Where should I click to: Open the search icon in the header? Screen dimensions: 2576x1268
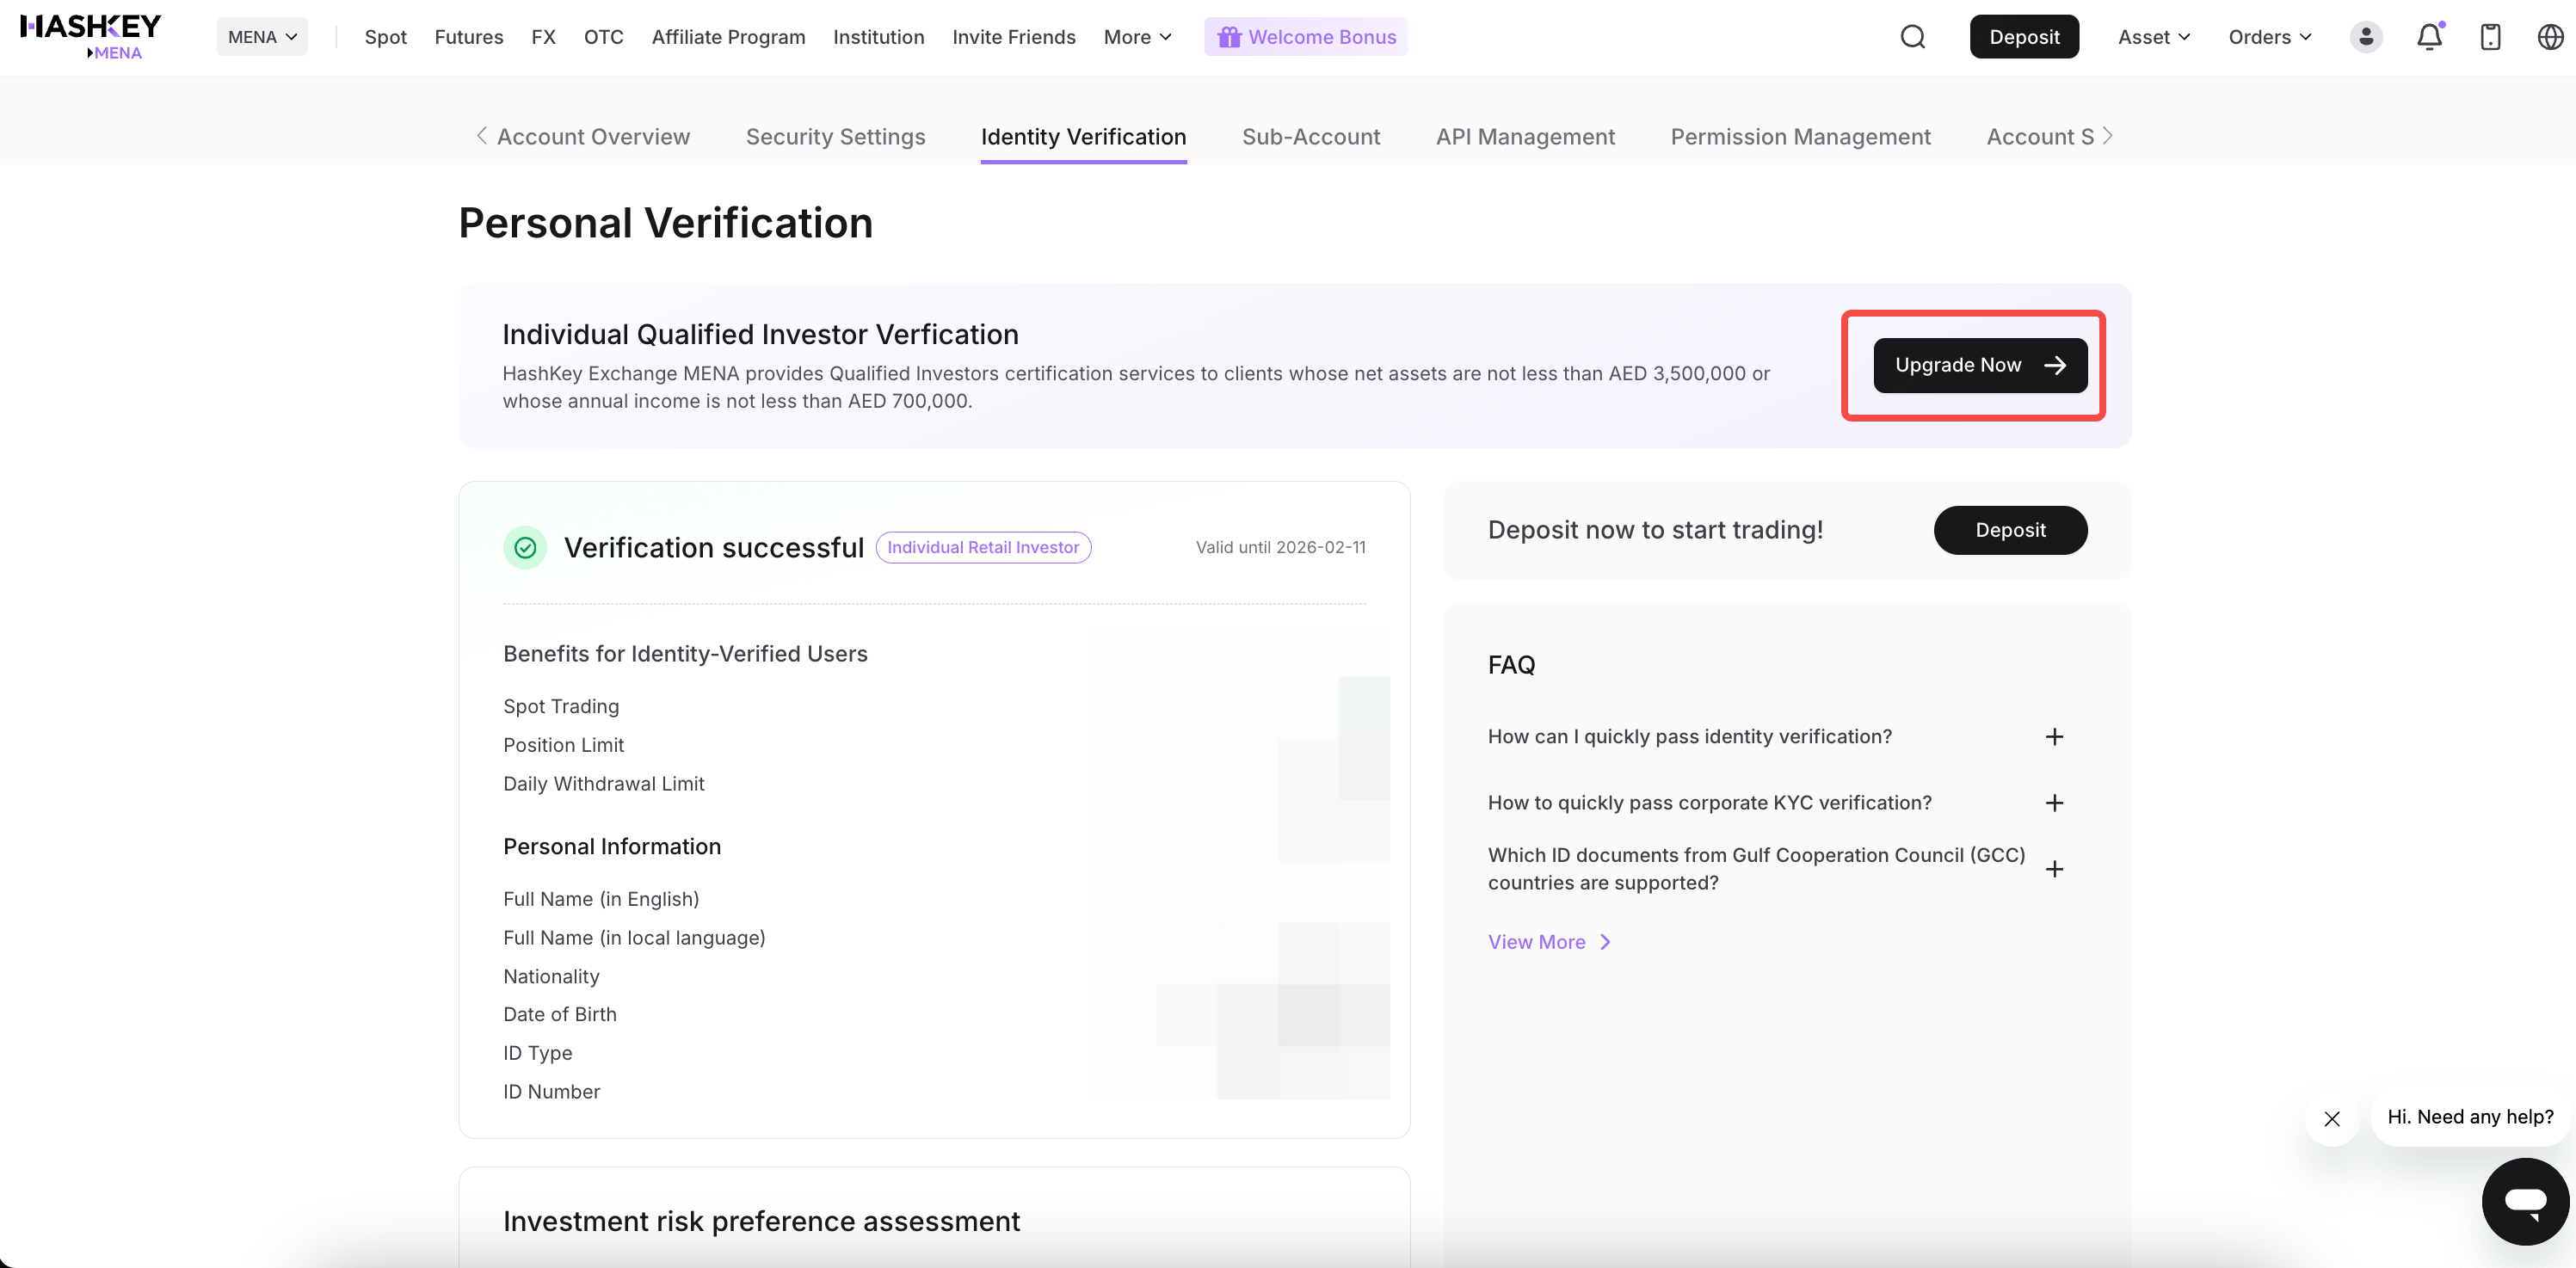click(1912, 37)
